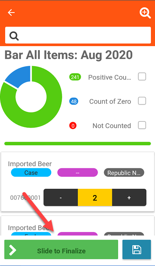This screenshot has height=266, width=155.
Task: Click the green 241 count badge
Action: click(75, 77)
